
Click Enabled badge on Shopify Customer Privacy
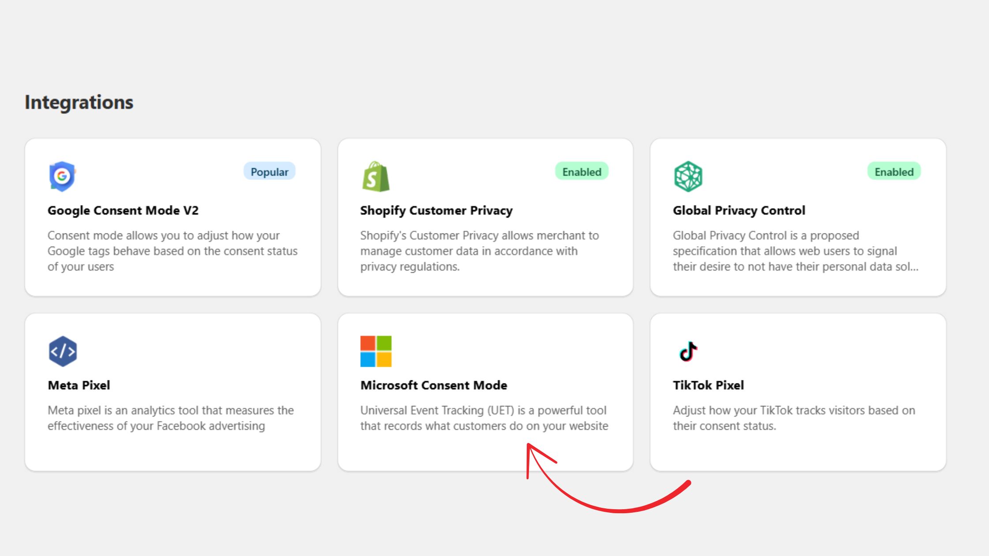pyautogui.click(x=581, y=172)
